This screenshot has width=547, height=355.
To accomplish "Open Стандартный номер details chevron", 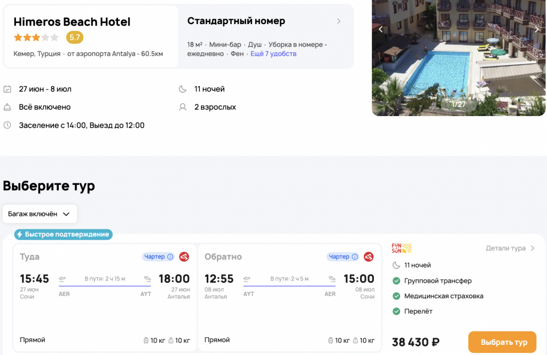I will tap(338, 21).
